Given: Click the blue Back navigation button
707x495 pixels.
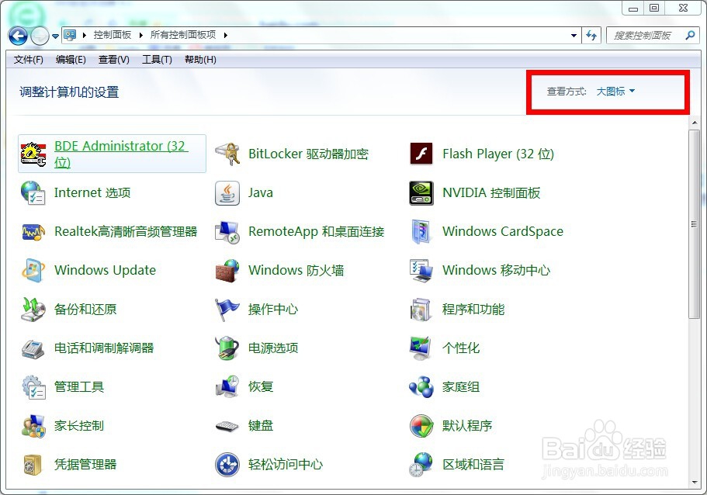Looking at the screenshot, I should pos(18,36).
